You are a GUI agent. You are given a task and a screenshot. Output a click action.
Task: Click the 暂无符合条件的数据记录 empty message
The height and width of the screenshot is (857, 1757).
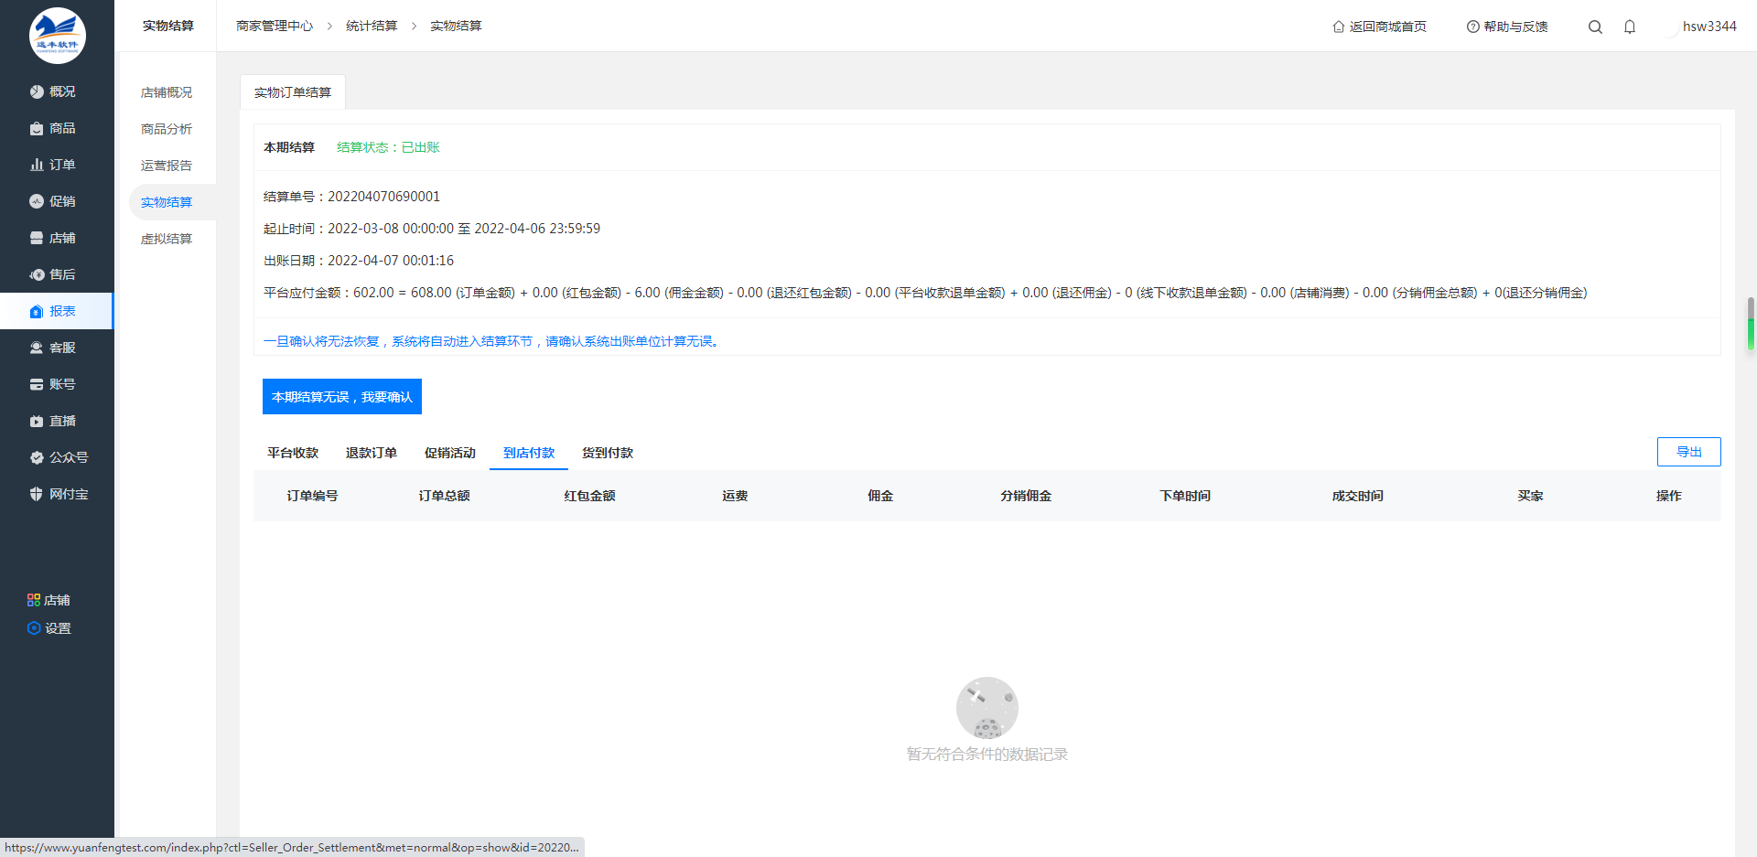[987, 754]
